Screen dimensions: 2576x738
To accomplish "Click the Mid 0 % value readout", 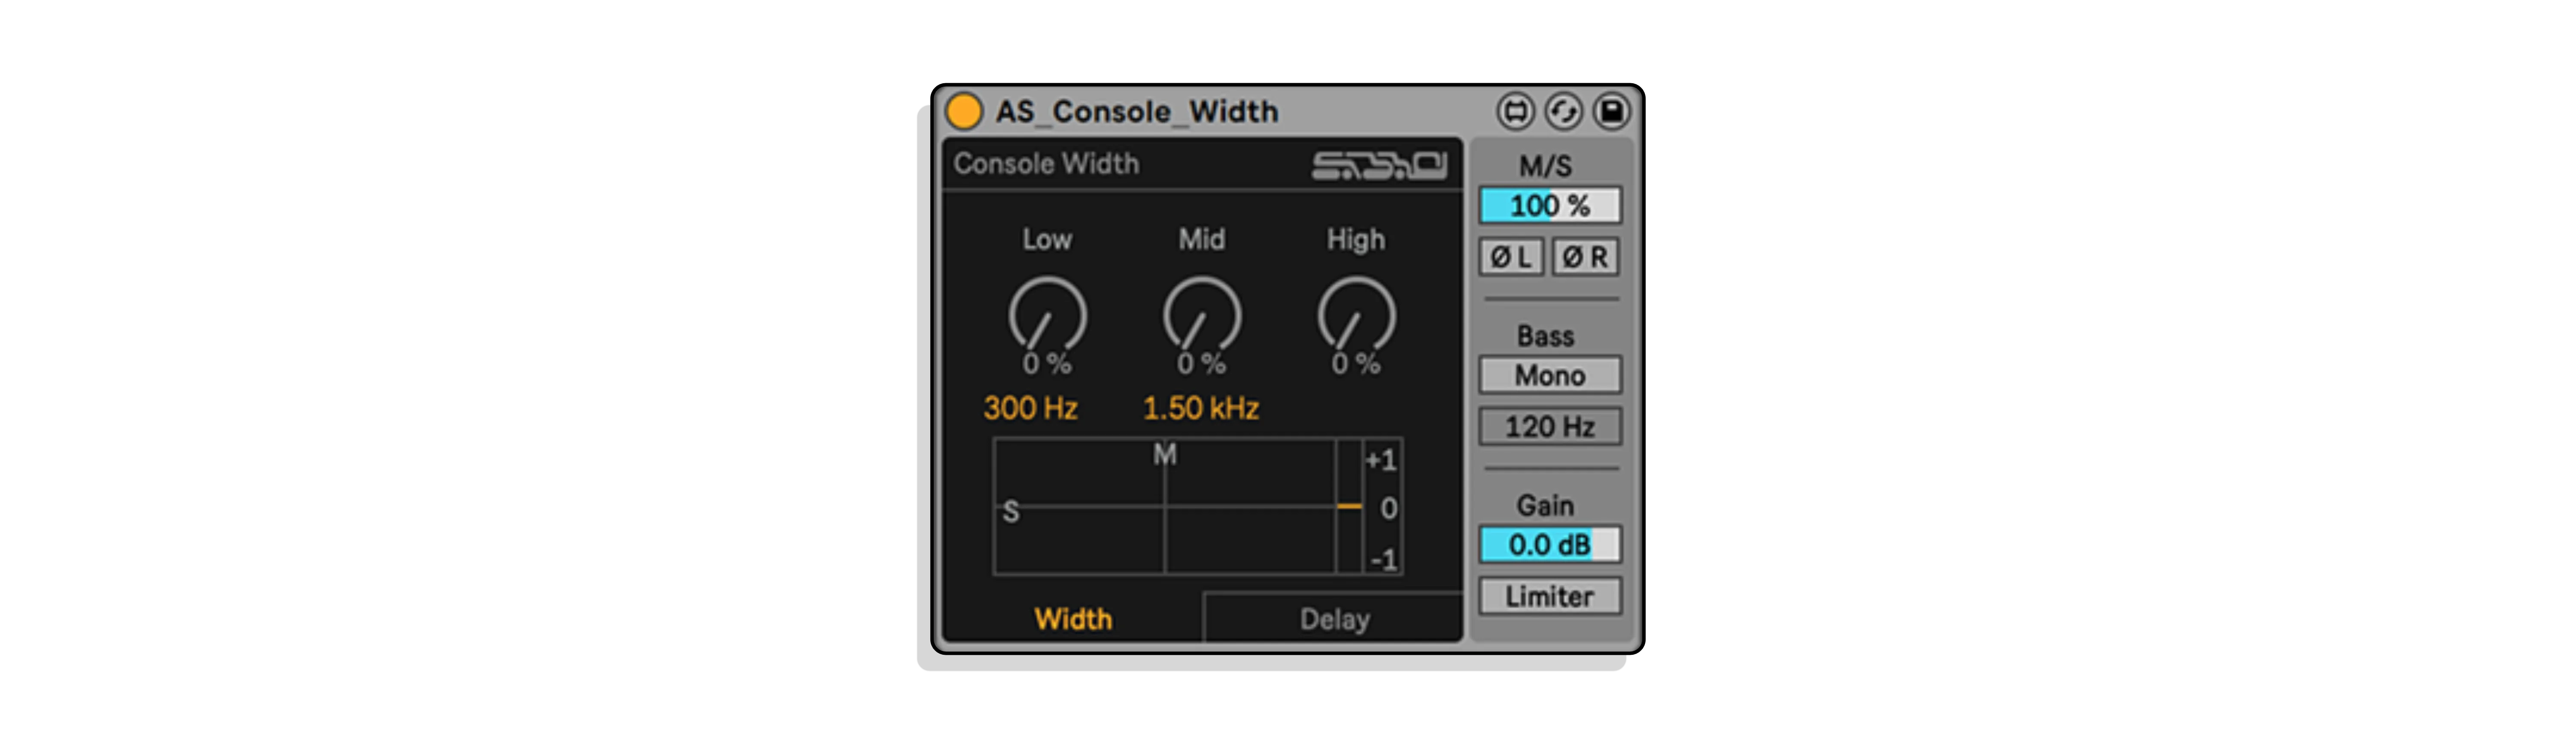I will (x=1201, y=364).
